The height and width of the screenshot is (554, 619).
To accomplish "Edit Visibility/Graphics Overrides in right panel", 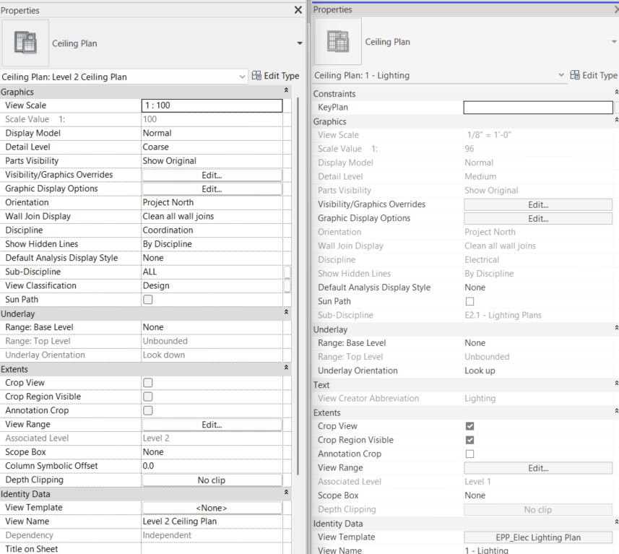I will (538, 204).
